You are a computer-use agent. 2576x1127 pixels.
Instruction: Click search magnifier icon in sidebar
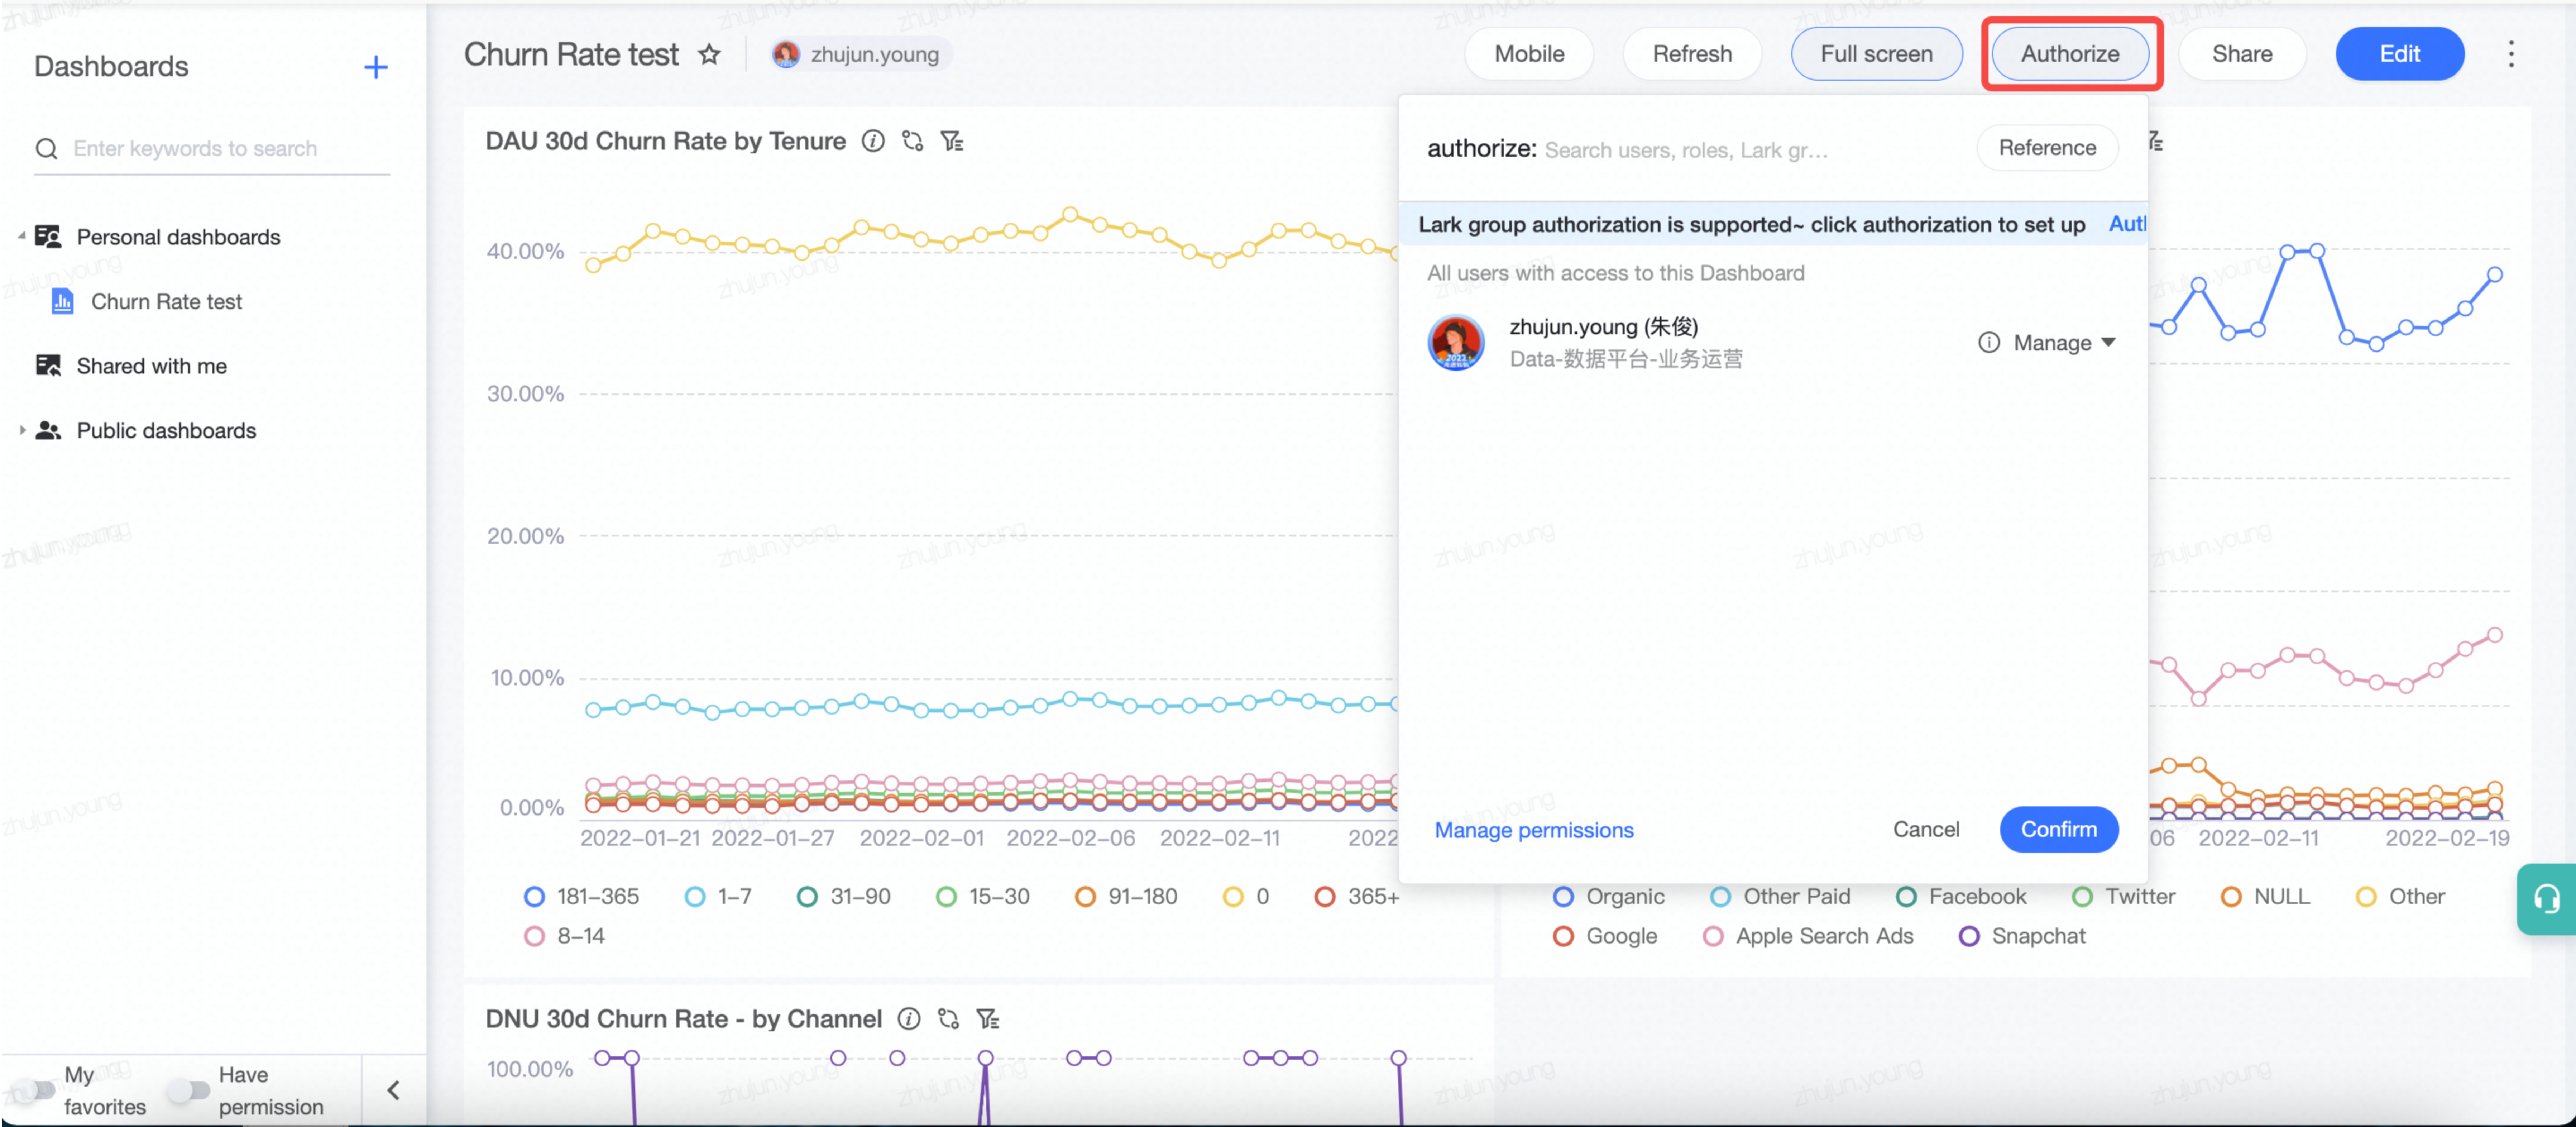pyautogui.click(x=46, y=149)
